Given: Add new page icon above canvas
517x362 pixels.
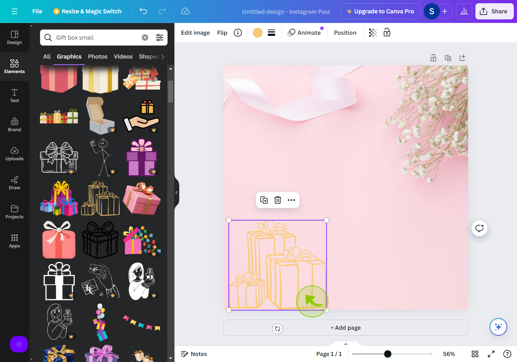Looking at the screenshot, I should (462, 58).
